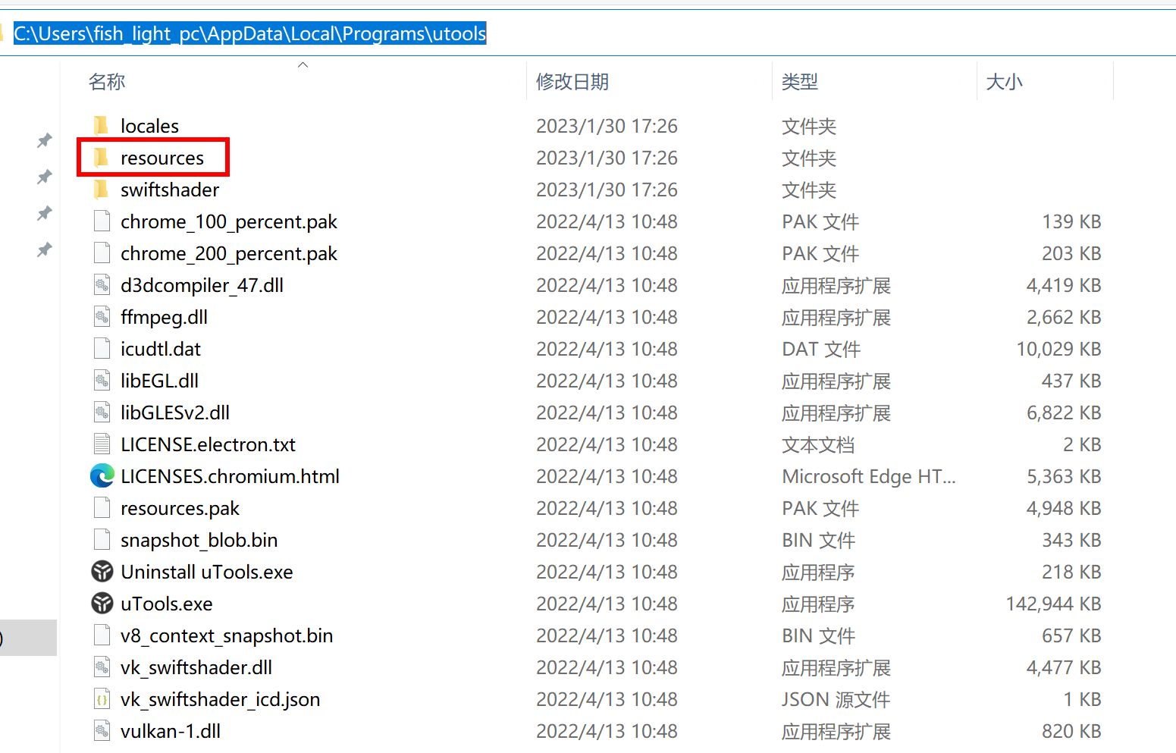Click the vk_swiftshader_icd.json file icon
Viewport: 1176px width, 753px height.
coord(102,698)
